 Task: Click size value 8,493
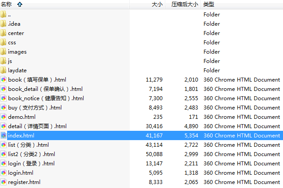(x=155, y=108)
